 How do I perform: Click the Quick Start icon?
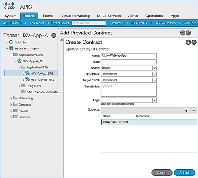coord(11,42)
